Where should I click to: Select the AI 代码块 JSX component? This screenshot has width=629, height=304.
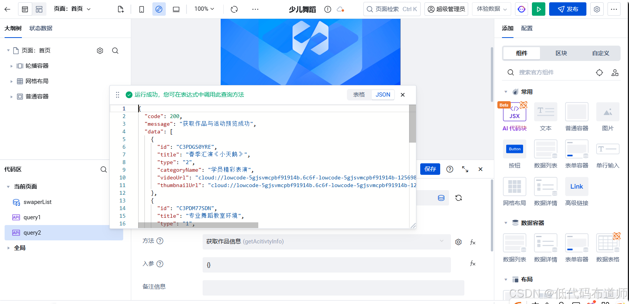tap(515, 117)
